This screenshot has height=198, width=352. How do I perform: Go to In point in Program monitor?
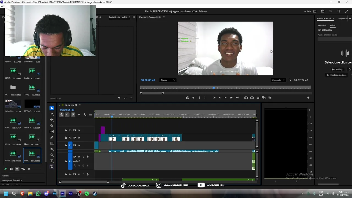tap(214, 98)
